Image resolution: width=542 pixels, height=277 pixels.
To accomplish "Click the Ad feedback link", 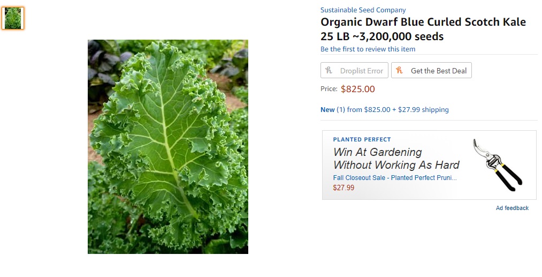I will pyautogui.click(x=512, y=208).
